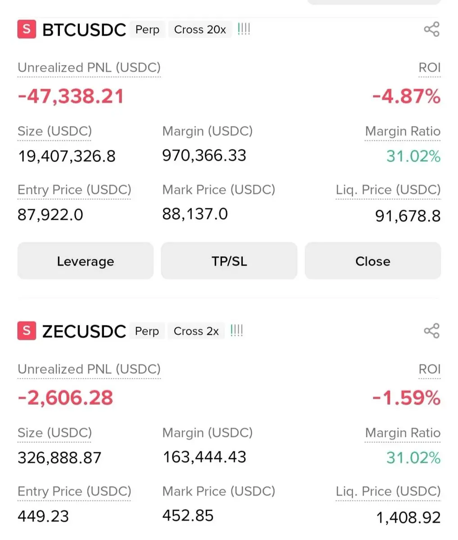Open the BTCUSDC pair title
The width and height of the screenshot is (458, 540).
tap(84, 30)
